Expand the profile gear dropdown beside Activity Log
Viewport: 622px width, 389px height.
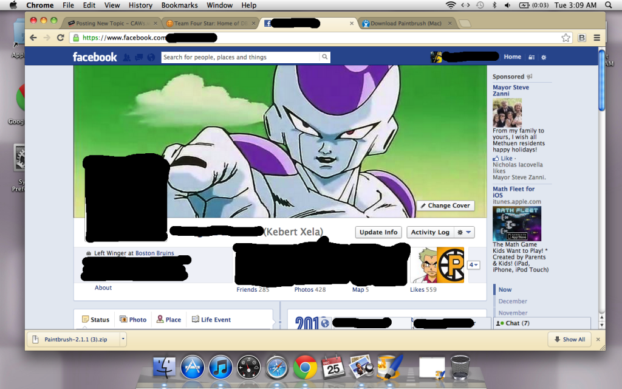tap(464, 232)
